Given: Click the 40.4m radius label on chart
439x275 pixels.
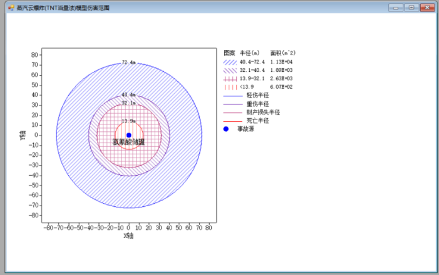Looking at the screenshot, I should pos(129,95).
